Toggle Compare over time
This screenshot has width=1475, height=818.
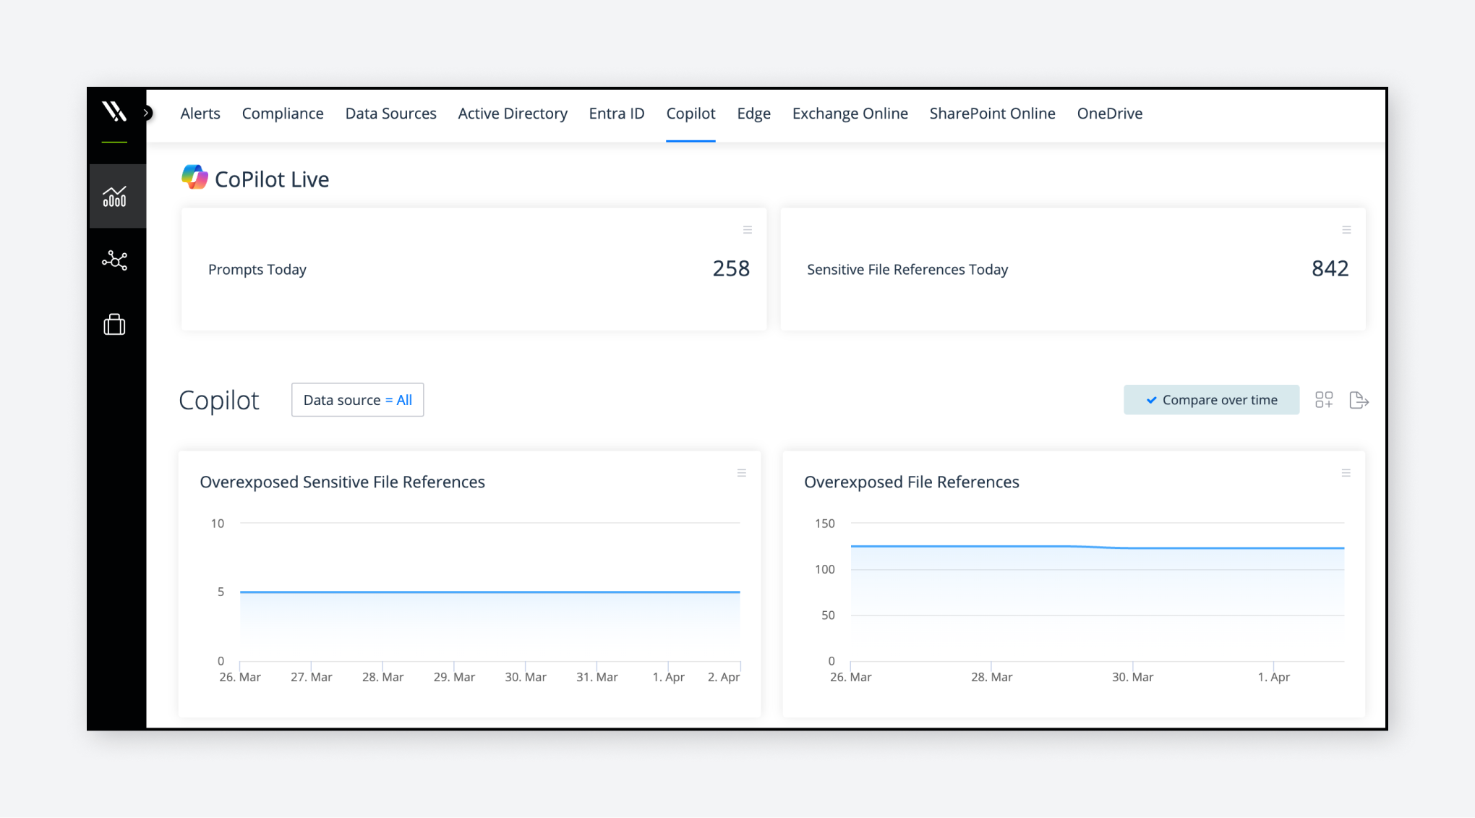click(x=1210, y=399)
